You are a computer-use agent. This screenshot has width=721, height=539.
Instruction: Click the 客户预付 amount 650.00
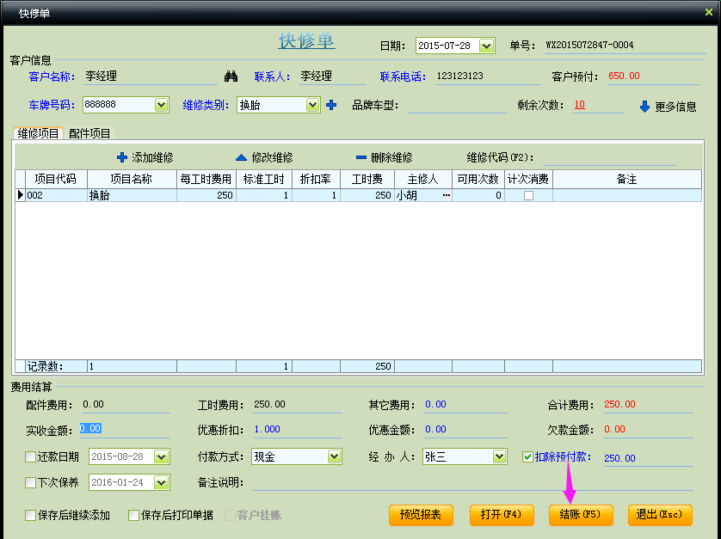624,76
